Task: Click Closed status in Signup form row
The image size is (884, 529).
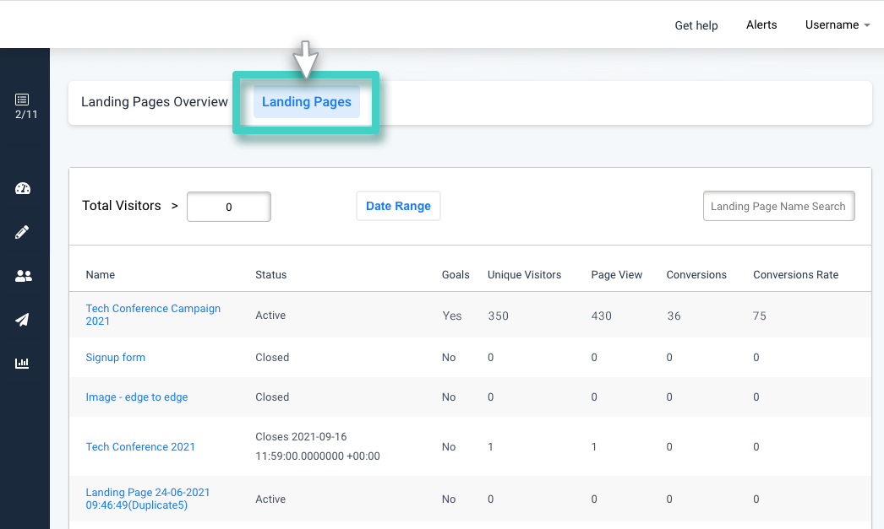Action: (x=272, y=358)
